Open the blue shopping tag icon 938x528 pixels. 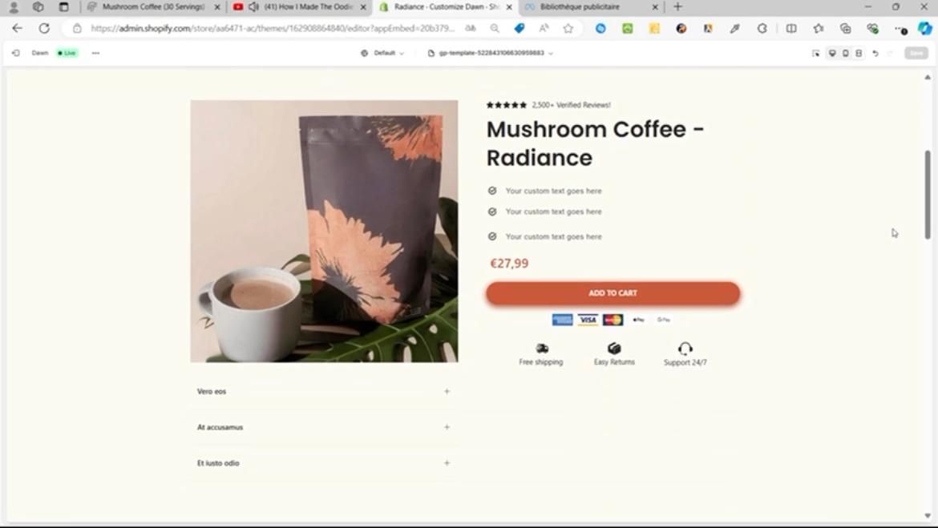point(520,28)
